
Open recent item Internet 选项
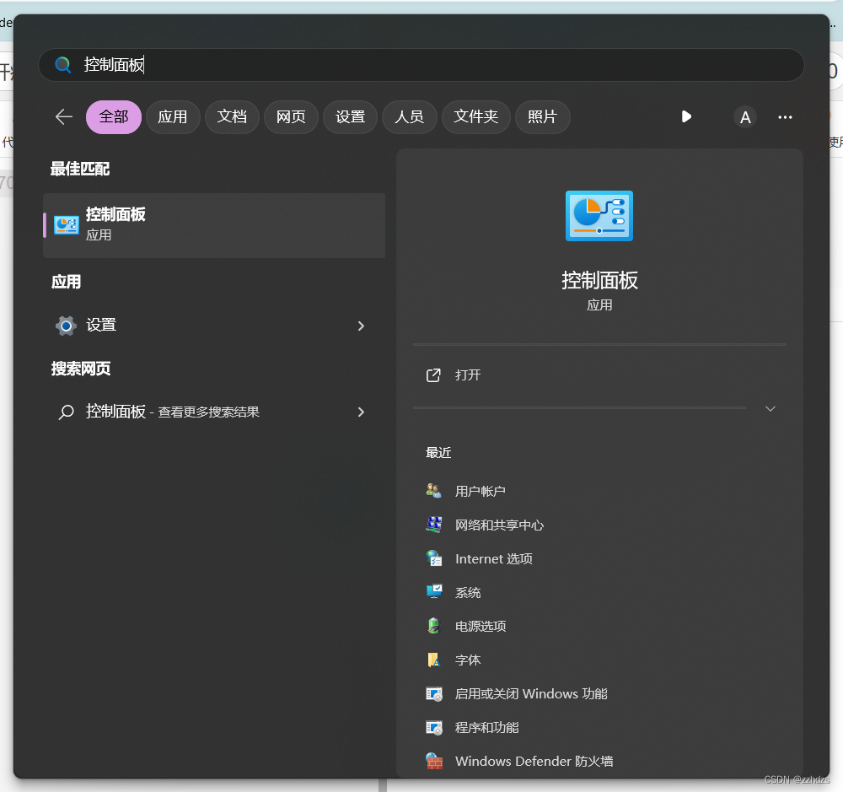pyautogui.click(x=493, y=559)
